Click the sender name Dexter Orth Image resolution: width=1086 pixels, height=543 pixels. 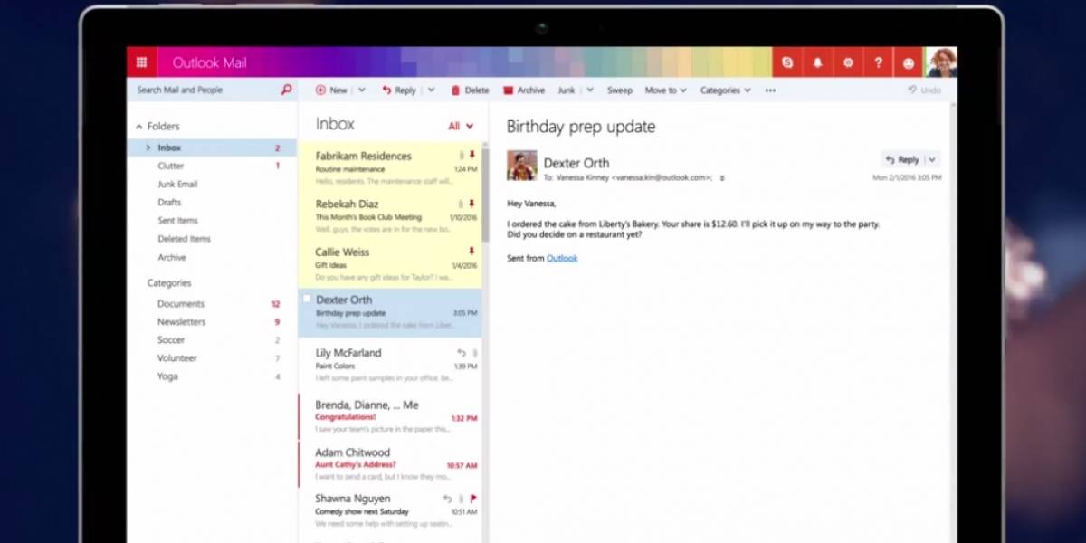(576, 163)
